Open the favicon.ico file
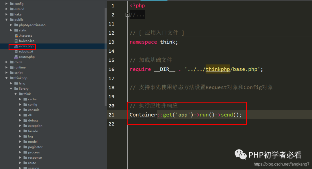Viewport: 312px width, 169px height. pyautogui.click(x=27, y=41)
